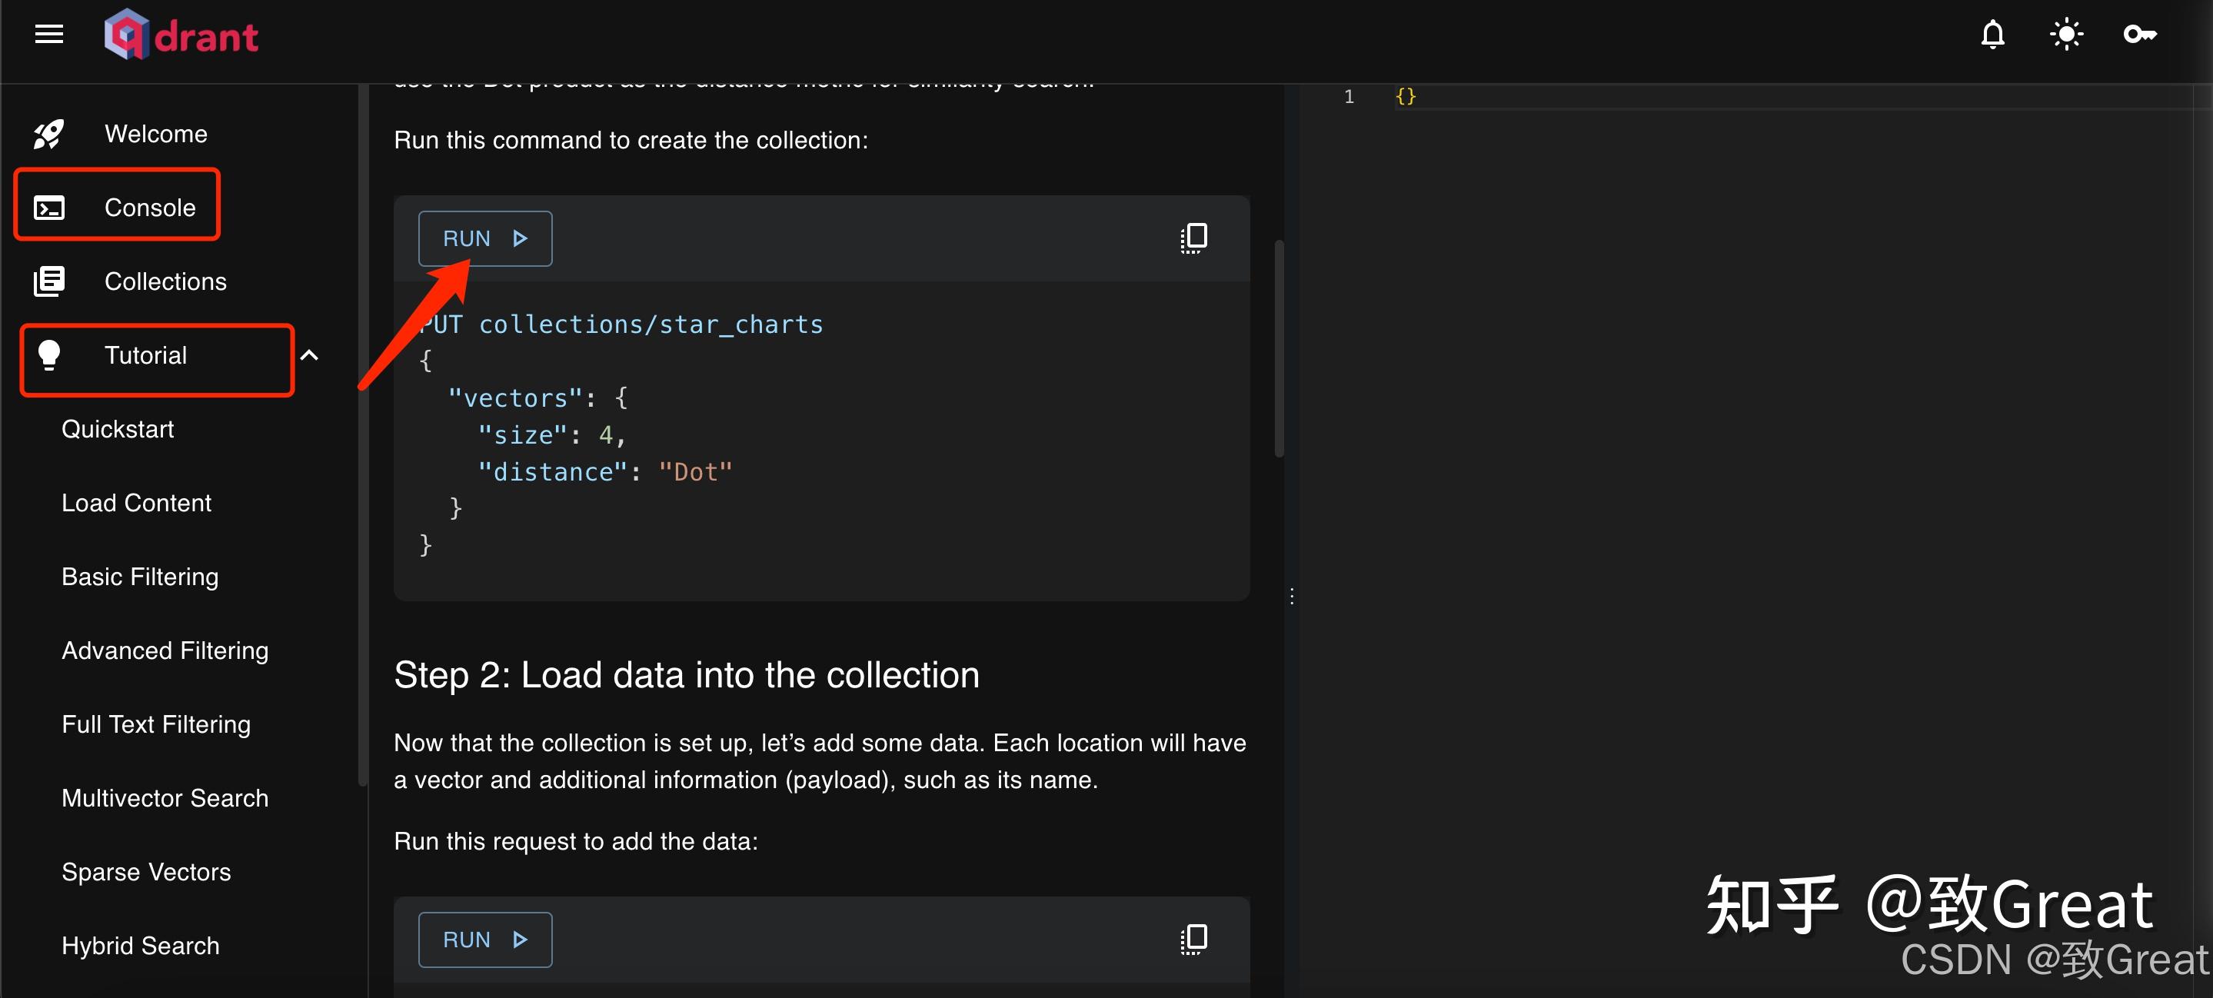Viewport: 2213px width, 998px height.
Task: Open the Quickstart tutorial
Action: [118, 430]
